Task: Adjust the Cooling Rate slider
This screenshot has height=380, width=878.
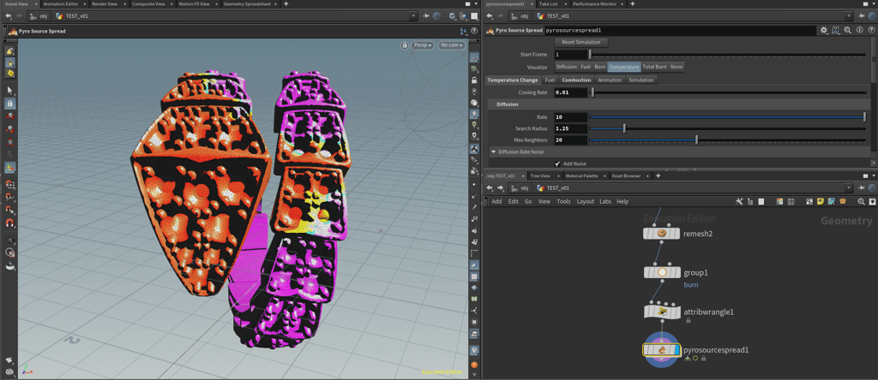Action: (x=727, y=92)
